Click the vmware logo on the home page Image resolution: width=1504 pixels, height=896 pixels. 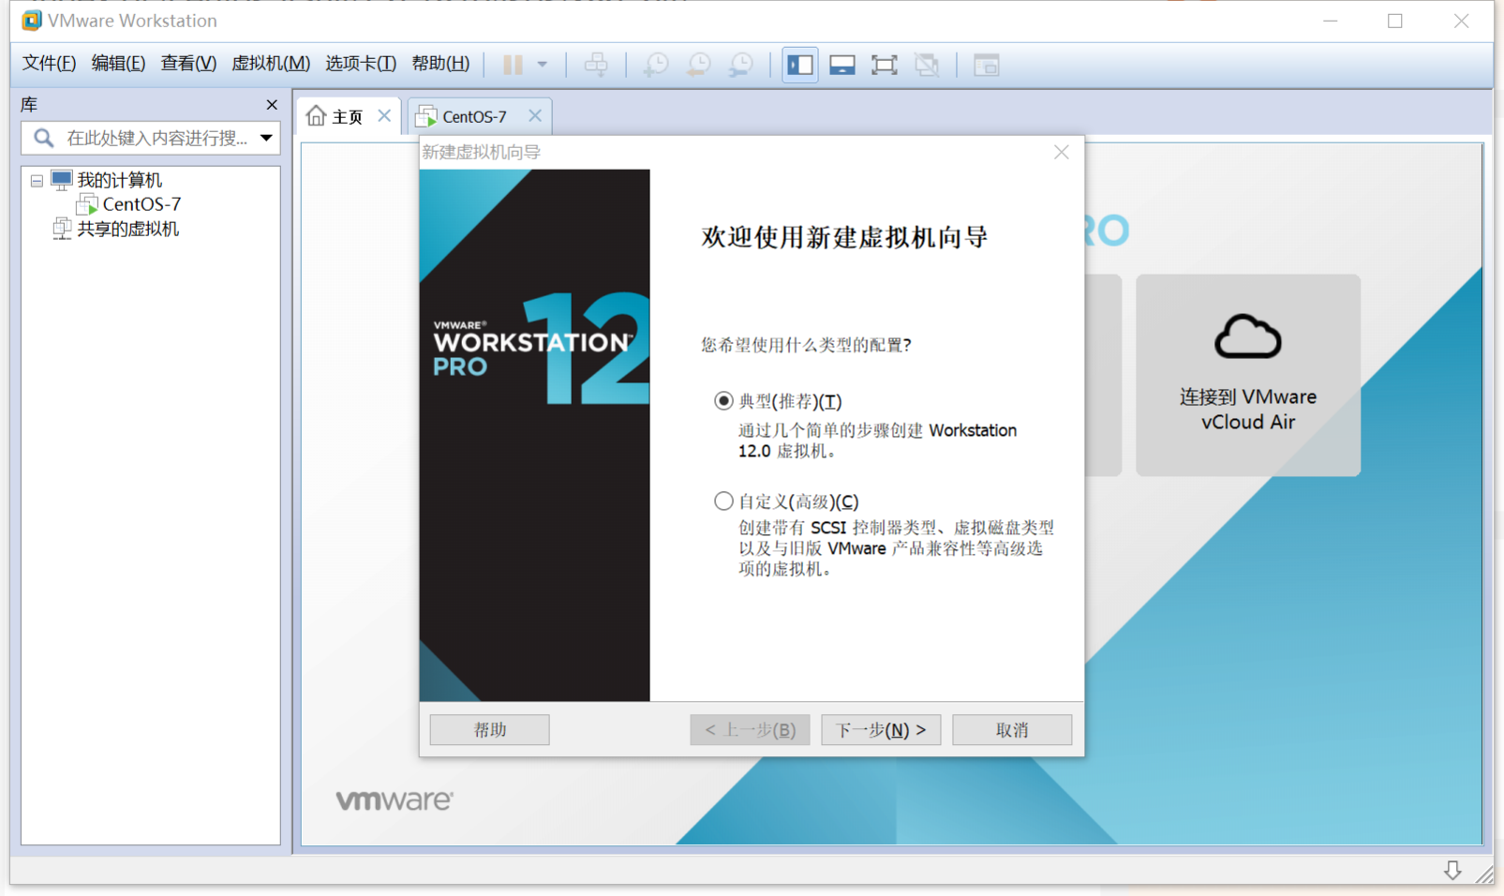pos(395,800)
